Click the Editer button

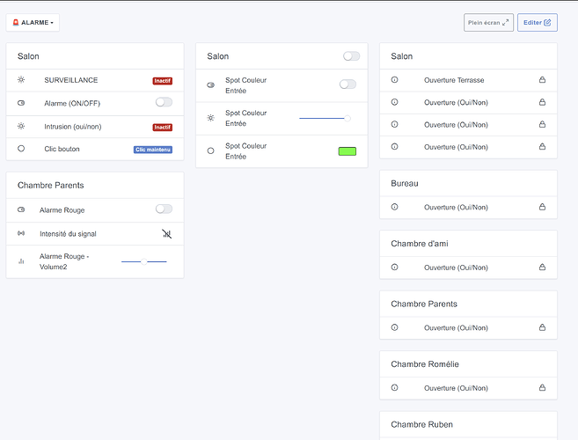click(x=537, y=23)
